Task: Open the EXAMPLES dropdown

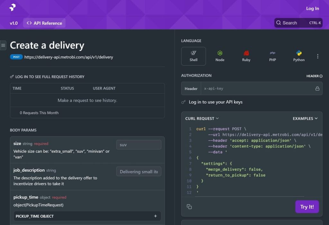Action: (305, 118)
